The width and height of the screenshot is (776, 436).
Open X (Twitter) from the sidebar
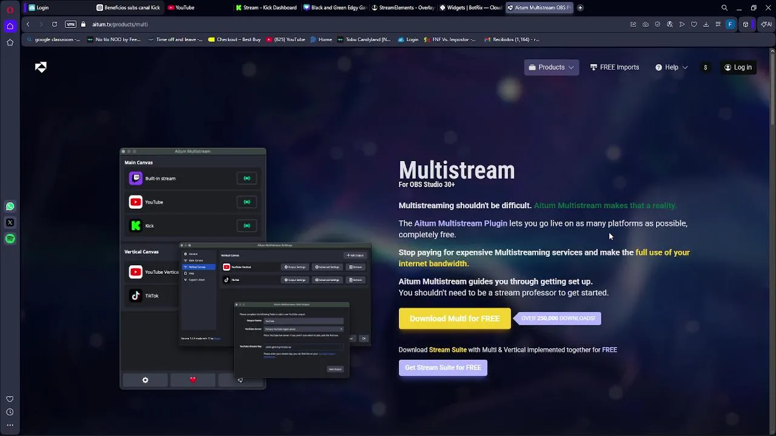pyautogui.click(x=10, y=222)
